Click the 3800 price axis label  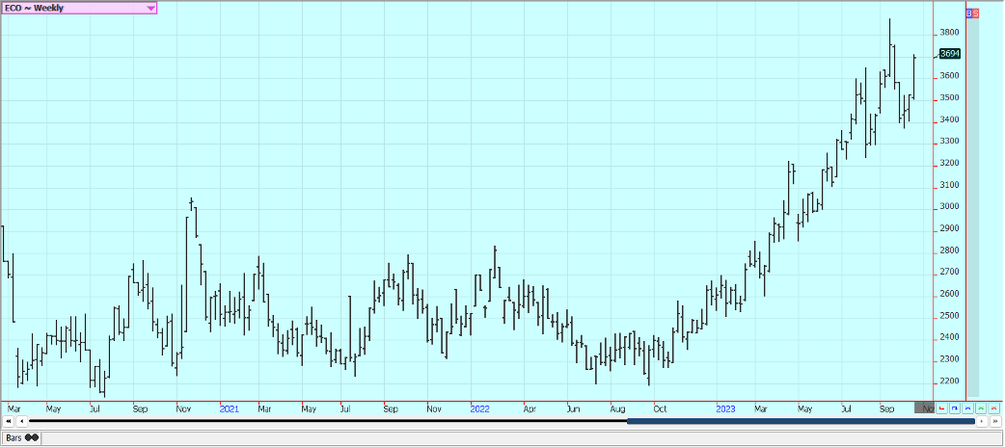pyautogui.click(x=949, y=33)
